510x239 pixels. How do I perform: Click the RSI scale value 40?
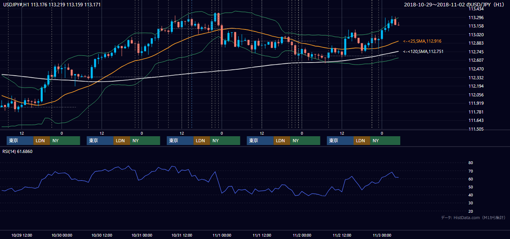pyautogui.click(x=470, y=195)
